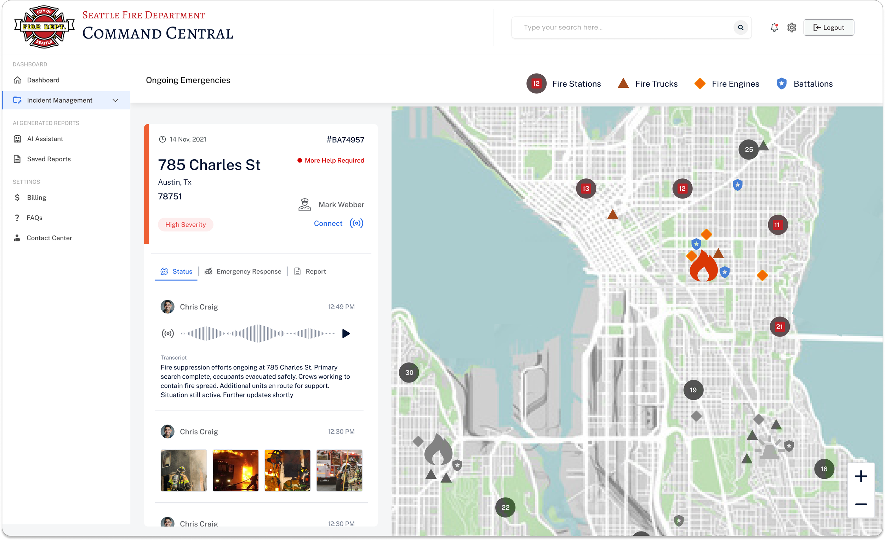Click fire station 21 marker on the map
Screen dimensions: 885x540
click(779, 327)
